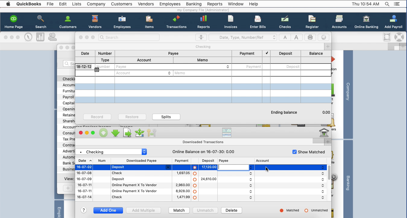Click the larger font A button
This screenshot has height=218, width=407.
(x=296, y=37)
